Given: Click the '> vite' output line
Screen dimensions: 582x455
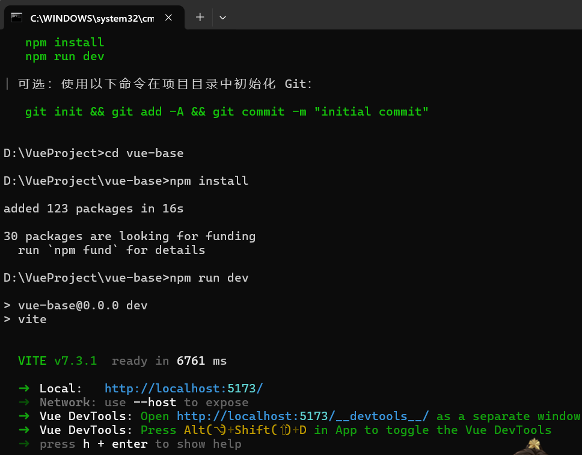Looking at the screenshot, I should point(25,320).
